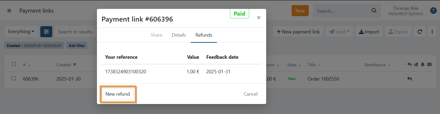
Task: Open the hamburger navigation menu
Action: coord(9,11)
